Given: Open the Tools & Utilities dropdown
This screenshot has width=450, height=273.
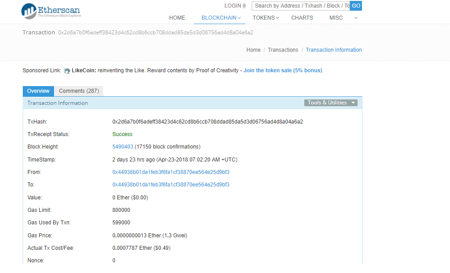Looking at the screenshot, I should point(331,103).
